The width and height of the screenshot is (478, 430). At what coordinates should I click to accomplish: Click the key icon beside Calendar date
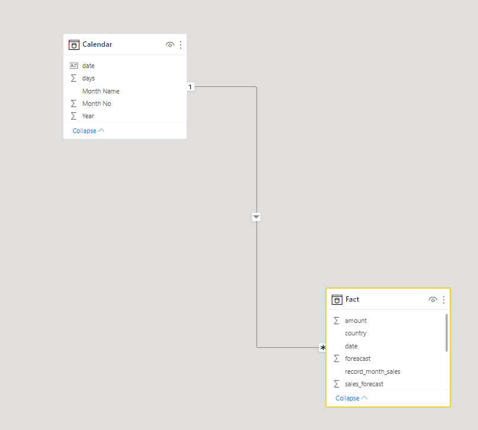click(74, 66)
